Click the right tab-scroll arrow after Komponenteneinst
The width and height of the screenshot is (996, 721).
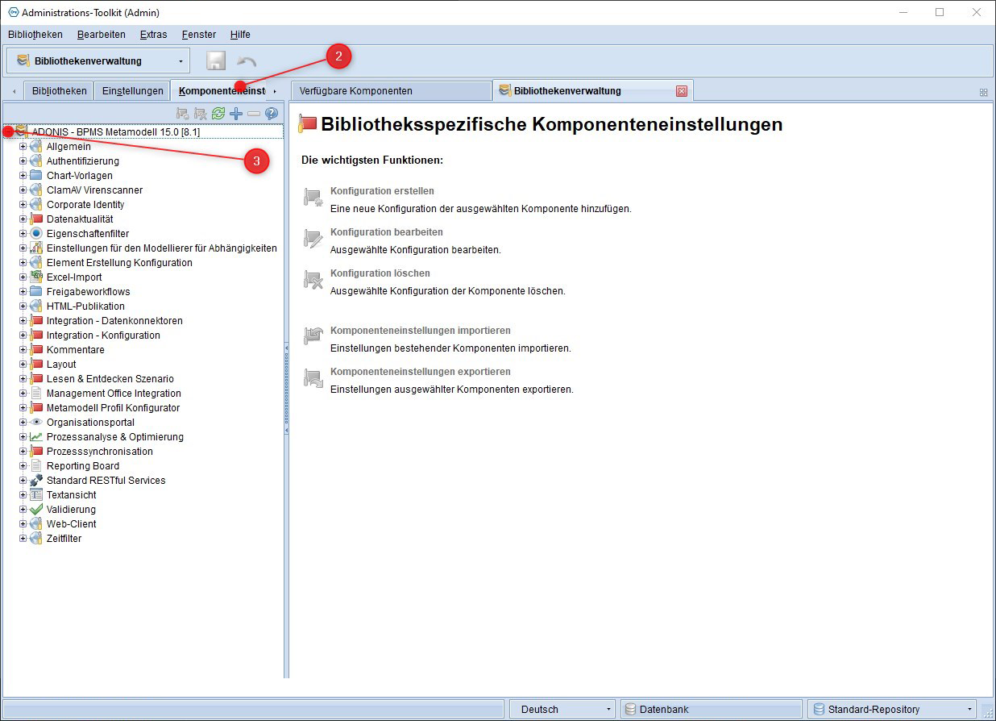pos(275,92)
